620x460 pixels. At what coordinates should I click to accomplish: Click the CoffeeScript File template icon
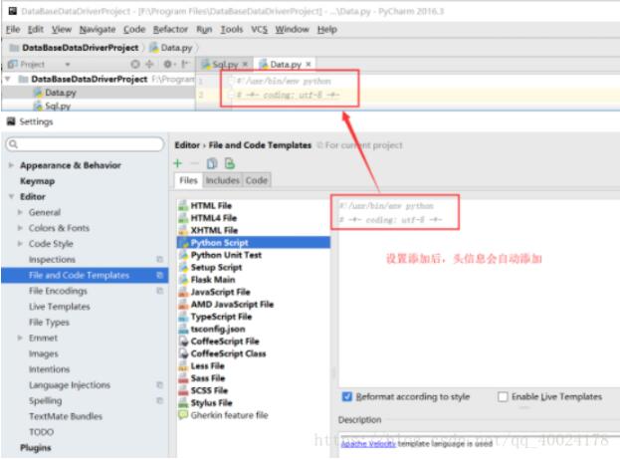click(x=183, y=342)
